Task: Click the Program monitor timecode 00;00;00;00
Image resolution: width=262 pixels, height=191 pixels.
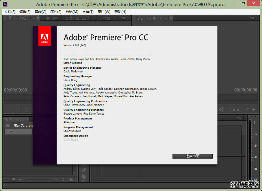Action: 246,90
